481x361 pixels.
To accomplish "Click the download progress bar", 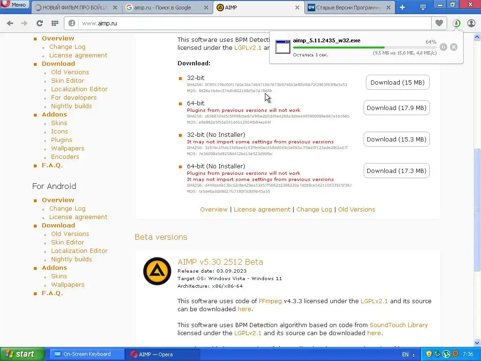I will click(365, 47).
